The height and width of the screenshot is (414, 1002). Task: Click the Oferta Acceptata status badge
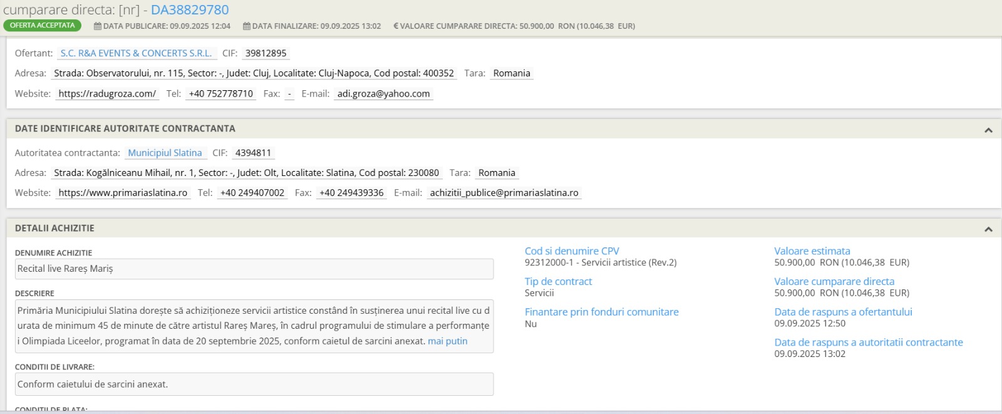42,26
